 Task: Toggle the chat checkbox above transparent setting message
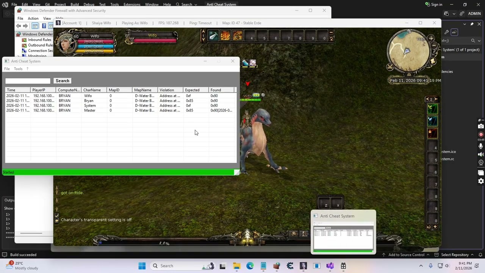[57, 215]
